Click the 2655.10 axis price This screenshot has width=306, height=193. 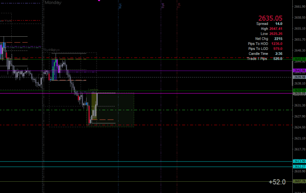coord(300,28)
